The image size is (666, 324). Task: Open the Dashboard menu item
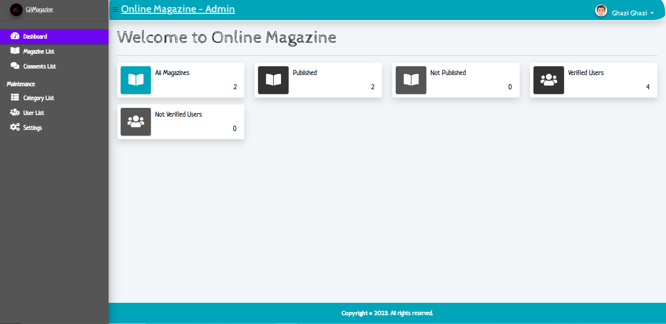pos(35,36)
